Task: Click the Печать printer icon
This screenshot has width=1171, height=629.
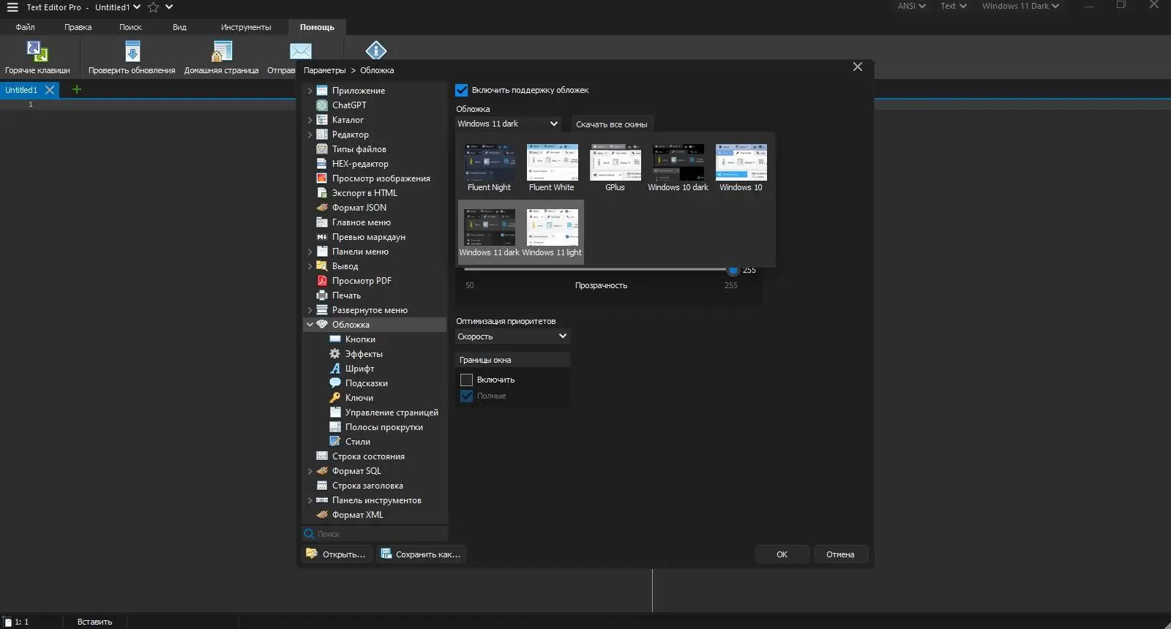Action: coord(322,295)
